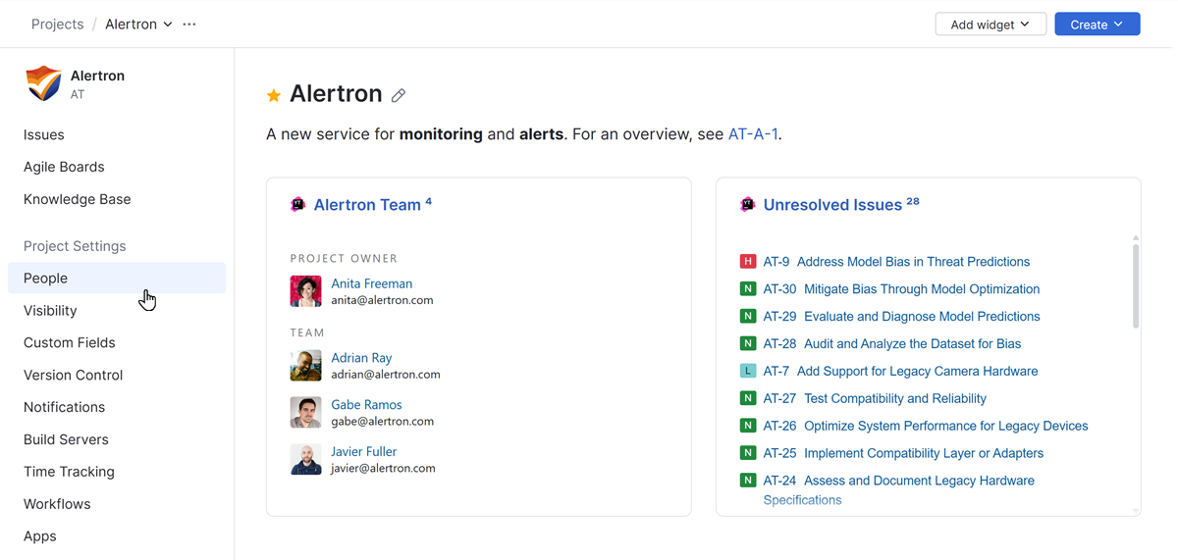This screenshot has width=1178, height=560.
Task: Go to Knowledge Base in the sidebar
Action: pyautogui.click(x=77, y=199)
